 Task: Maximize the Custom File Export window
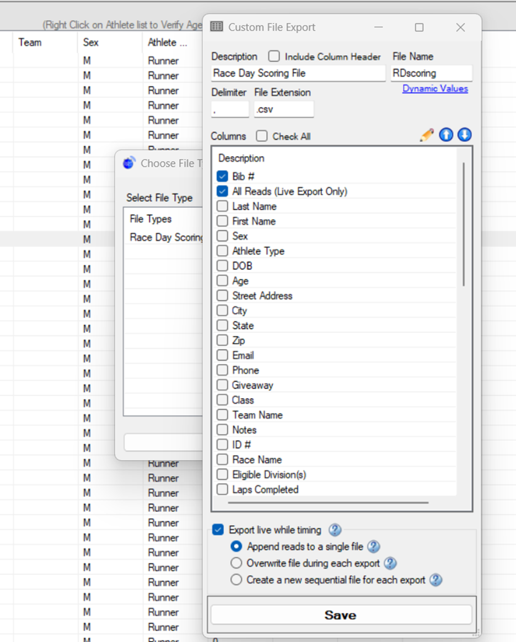pyautogui.click(x=419, y=28)
